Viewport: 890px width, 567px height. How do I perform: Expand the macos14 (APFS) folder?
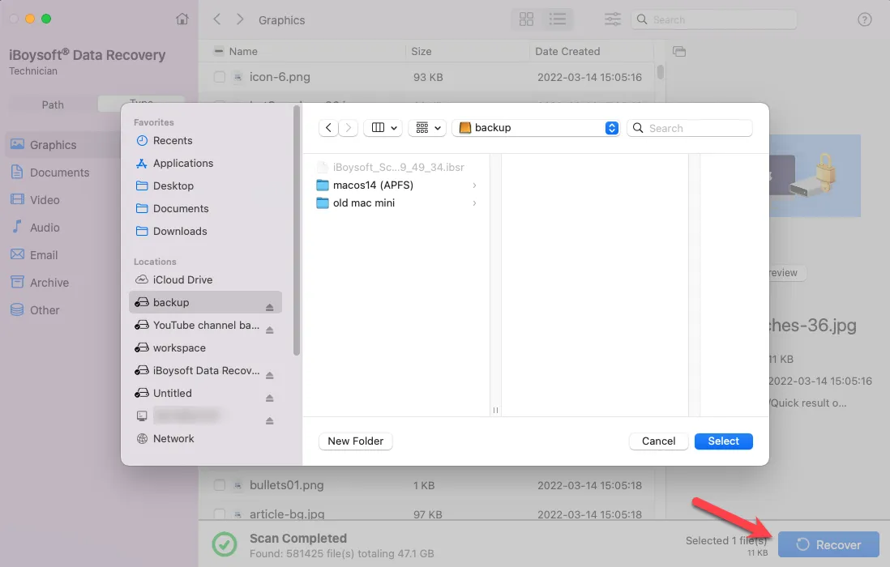click(474, 185)
